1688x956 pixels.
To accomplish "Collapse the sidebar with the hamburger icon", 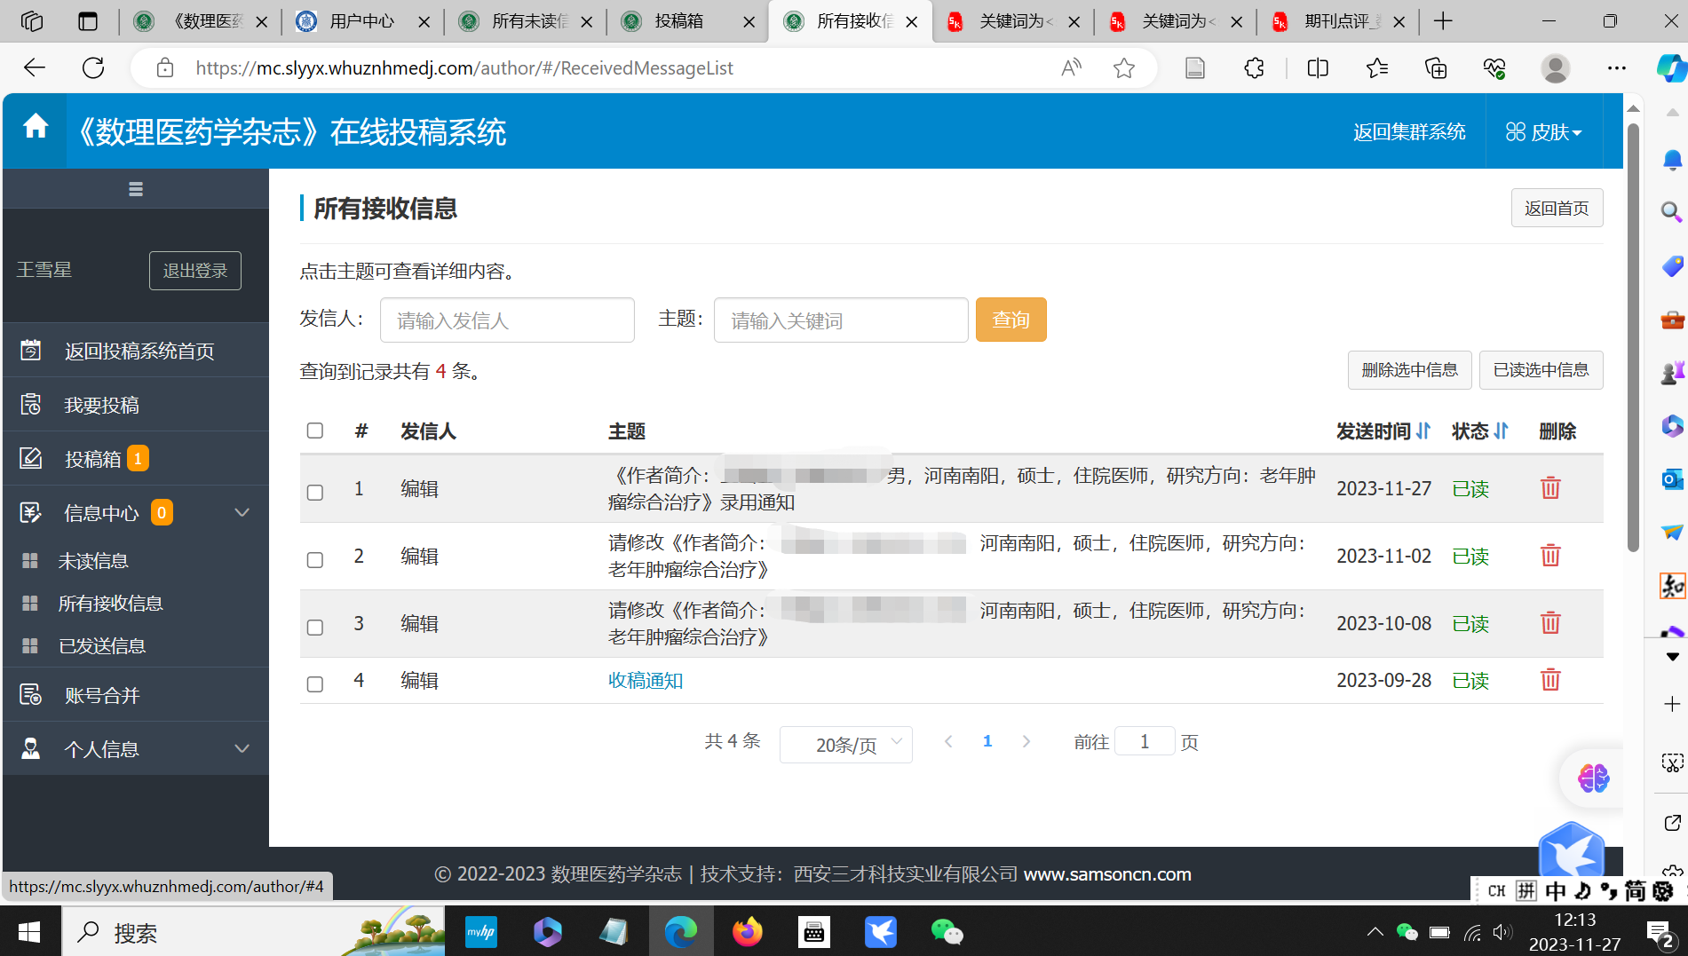I will [136, 188].
